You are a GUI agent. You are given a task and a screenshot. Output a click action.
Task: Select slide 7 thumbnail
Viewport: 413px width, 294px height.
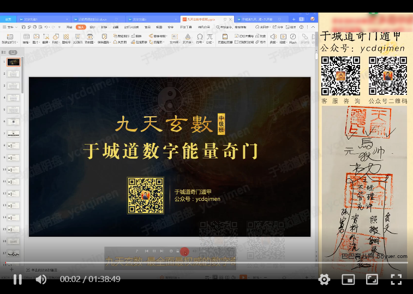pyautogui.click(x=14, y=134)
